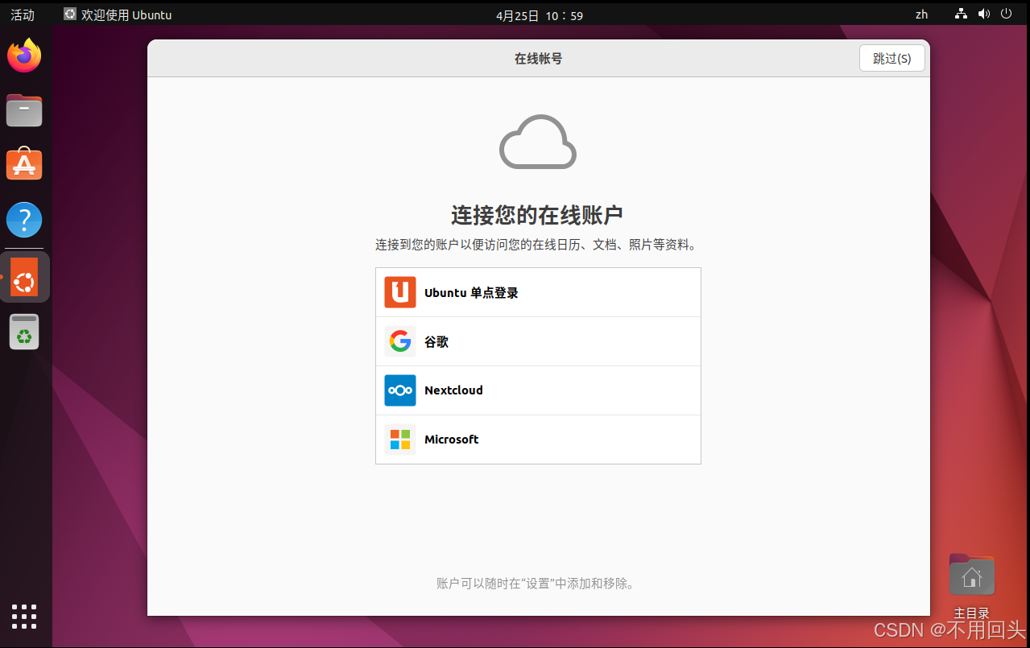The height and width of the screenshot is (648, 1030).
Task: Open the zh input source menu
Action: point(922,14)
